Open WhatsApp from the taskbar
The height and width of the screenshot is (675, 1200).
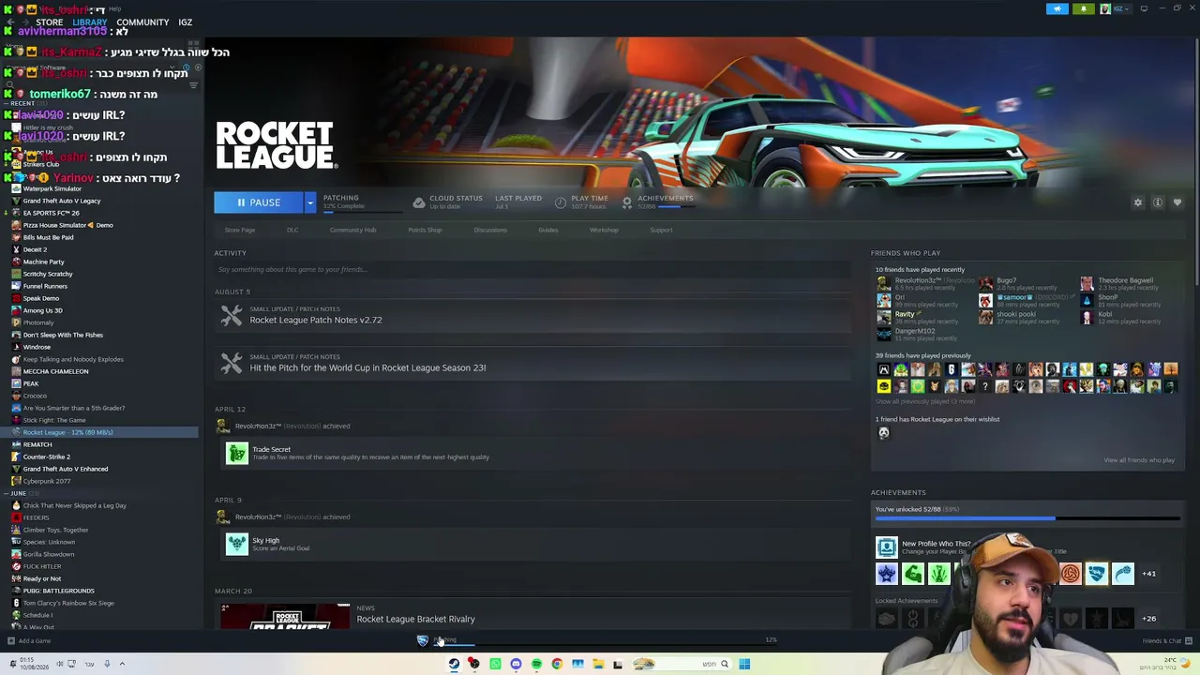coord(495,664)
